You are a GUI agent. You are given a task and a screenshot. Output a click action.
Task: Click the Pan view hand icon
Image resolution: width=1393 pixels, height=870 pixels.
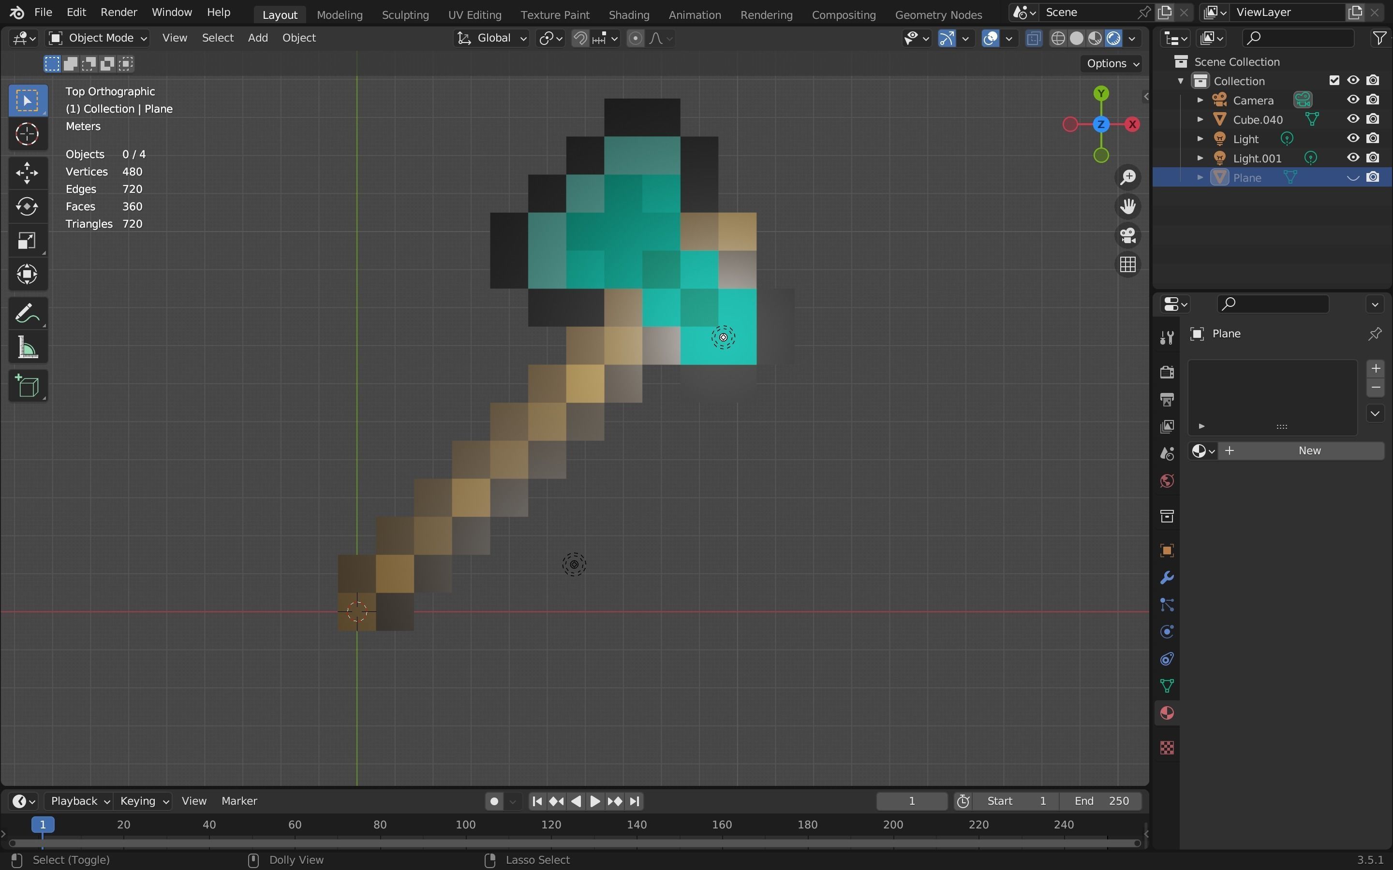point(1127,206)
